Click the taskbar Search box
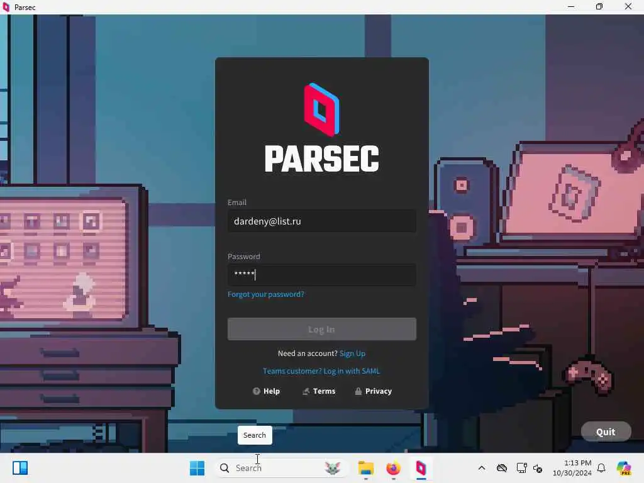The width and height of the screenshot is (644, 483). point(281,468)
